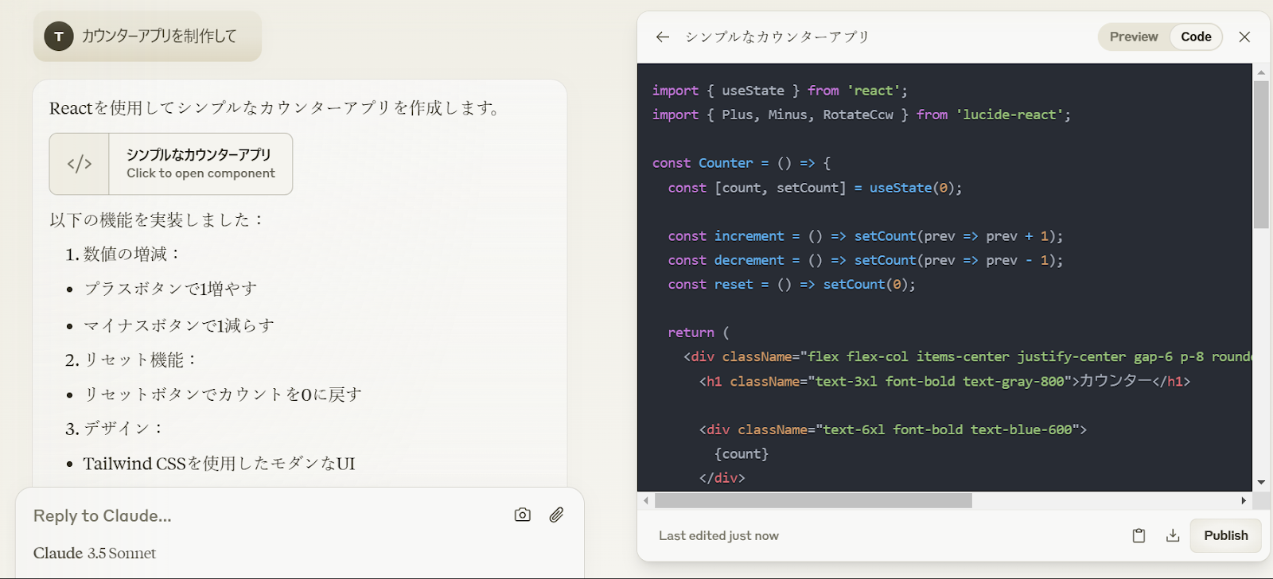Click the scroll-right arrow below the code
This screenshot has width=1273, height=579.
1244,500
